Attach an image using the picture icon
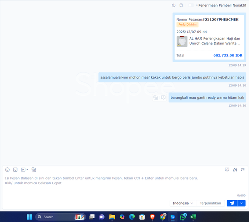Screen dimensions: 249x222 (15, 170)
